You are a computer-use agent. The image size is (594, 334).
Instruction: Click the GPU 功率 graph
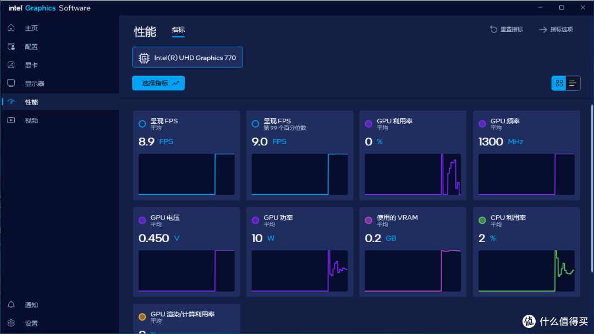click(x=300, y=271)
